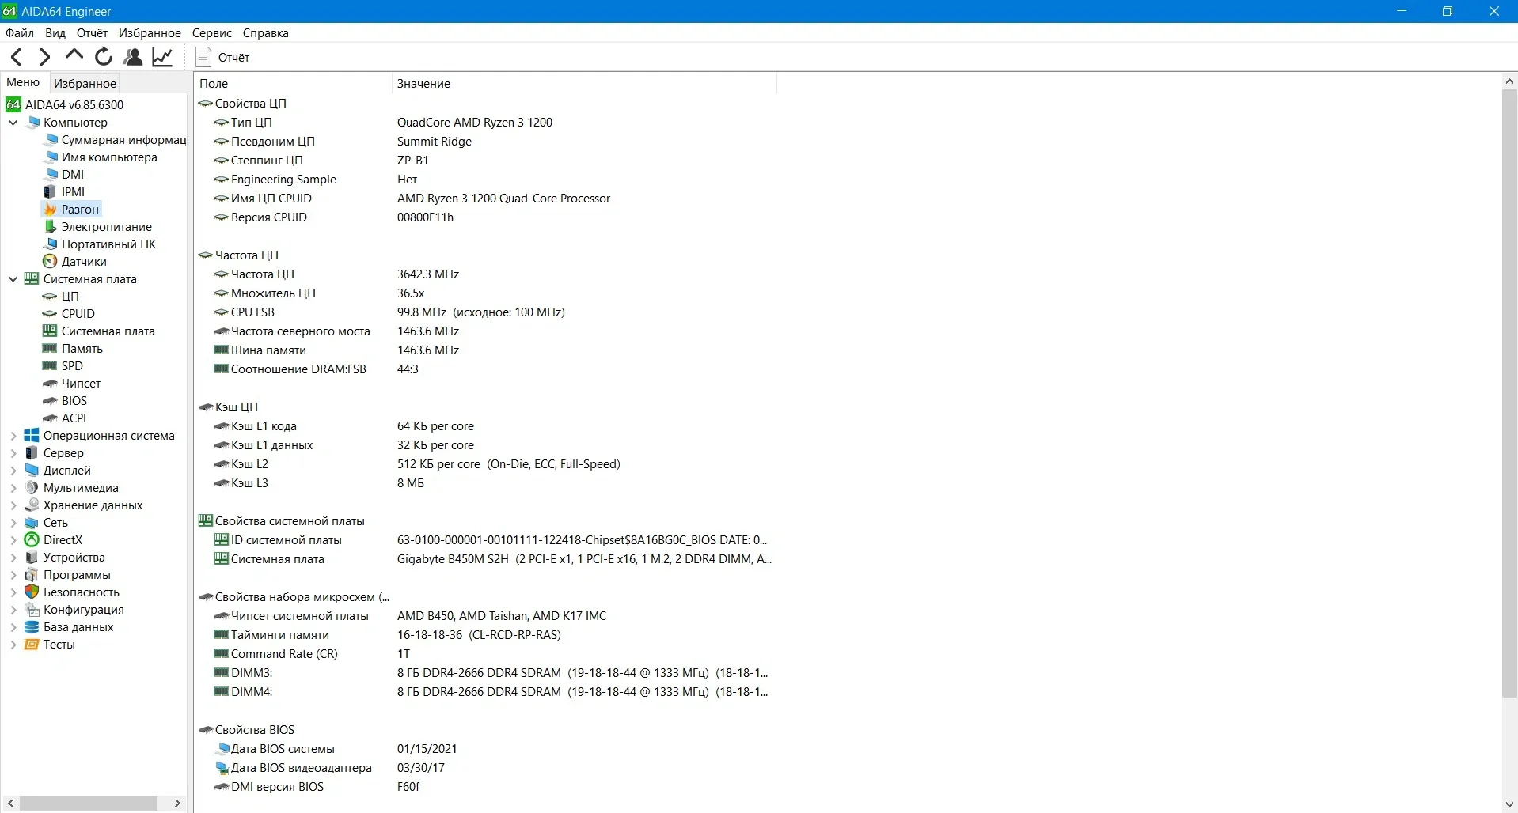Expand the Дисплей tree node
The width and height of the screenshot is (1518, 813).
13,471
